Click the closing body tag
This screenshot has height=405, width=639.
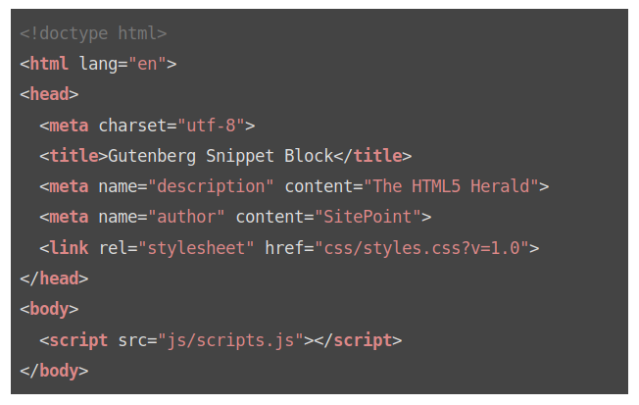tap(54, 371)
